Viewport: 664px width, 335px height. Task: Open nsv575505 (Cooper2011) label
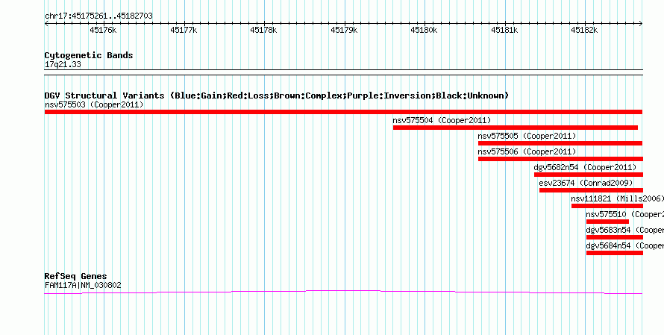(527, 136)
